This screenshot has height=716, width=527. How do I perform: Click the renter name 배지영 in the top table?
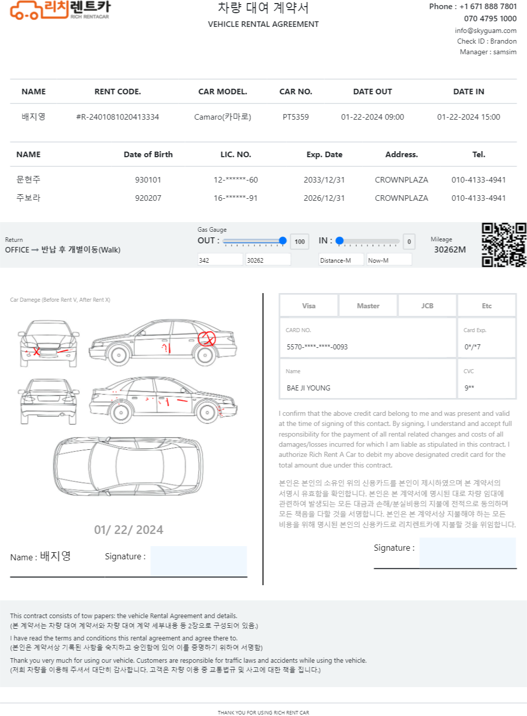click(x=33, y=117)
